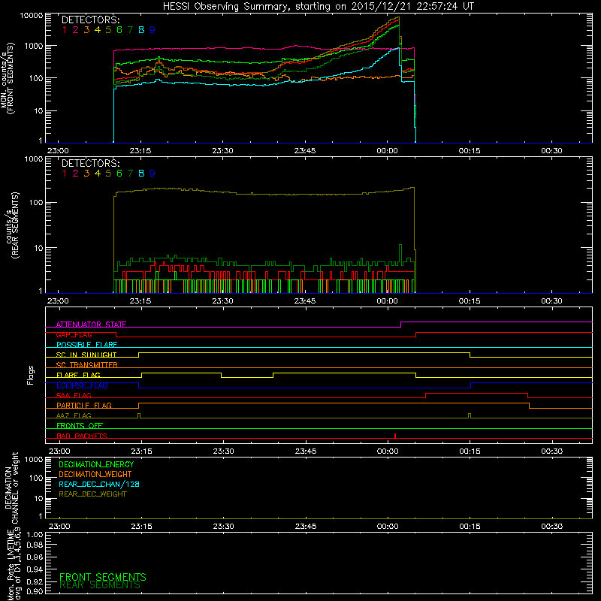Click the REAR SEGMENTS livetime legend label

[x=100, y=585]
